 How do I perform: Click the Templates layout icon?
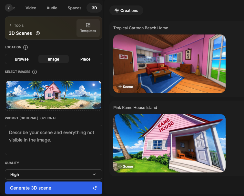(x=88, y=25)
